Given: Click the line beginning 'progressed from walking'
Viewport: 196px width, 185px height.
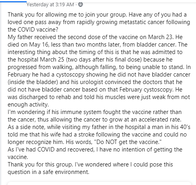Looking at the screenshot, I should click(99, 67).
